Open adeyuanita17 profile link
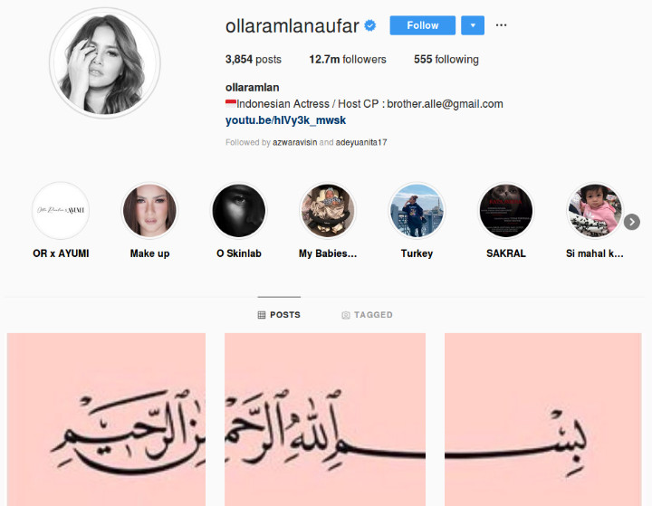The image size is (652, 506). click(361, 142)
